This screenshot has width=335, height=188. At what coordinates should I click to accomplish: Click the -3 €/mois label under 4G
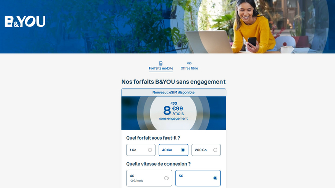(x=136, y=181)
